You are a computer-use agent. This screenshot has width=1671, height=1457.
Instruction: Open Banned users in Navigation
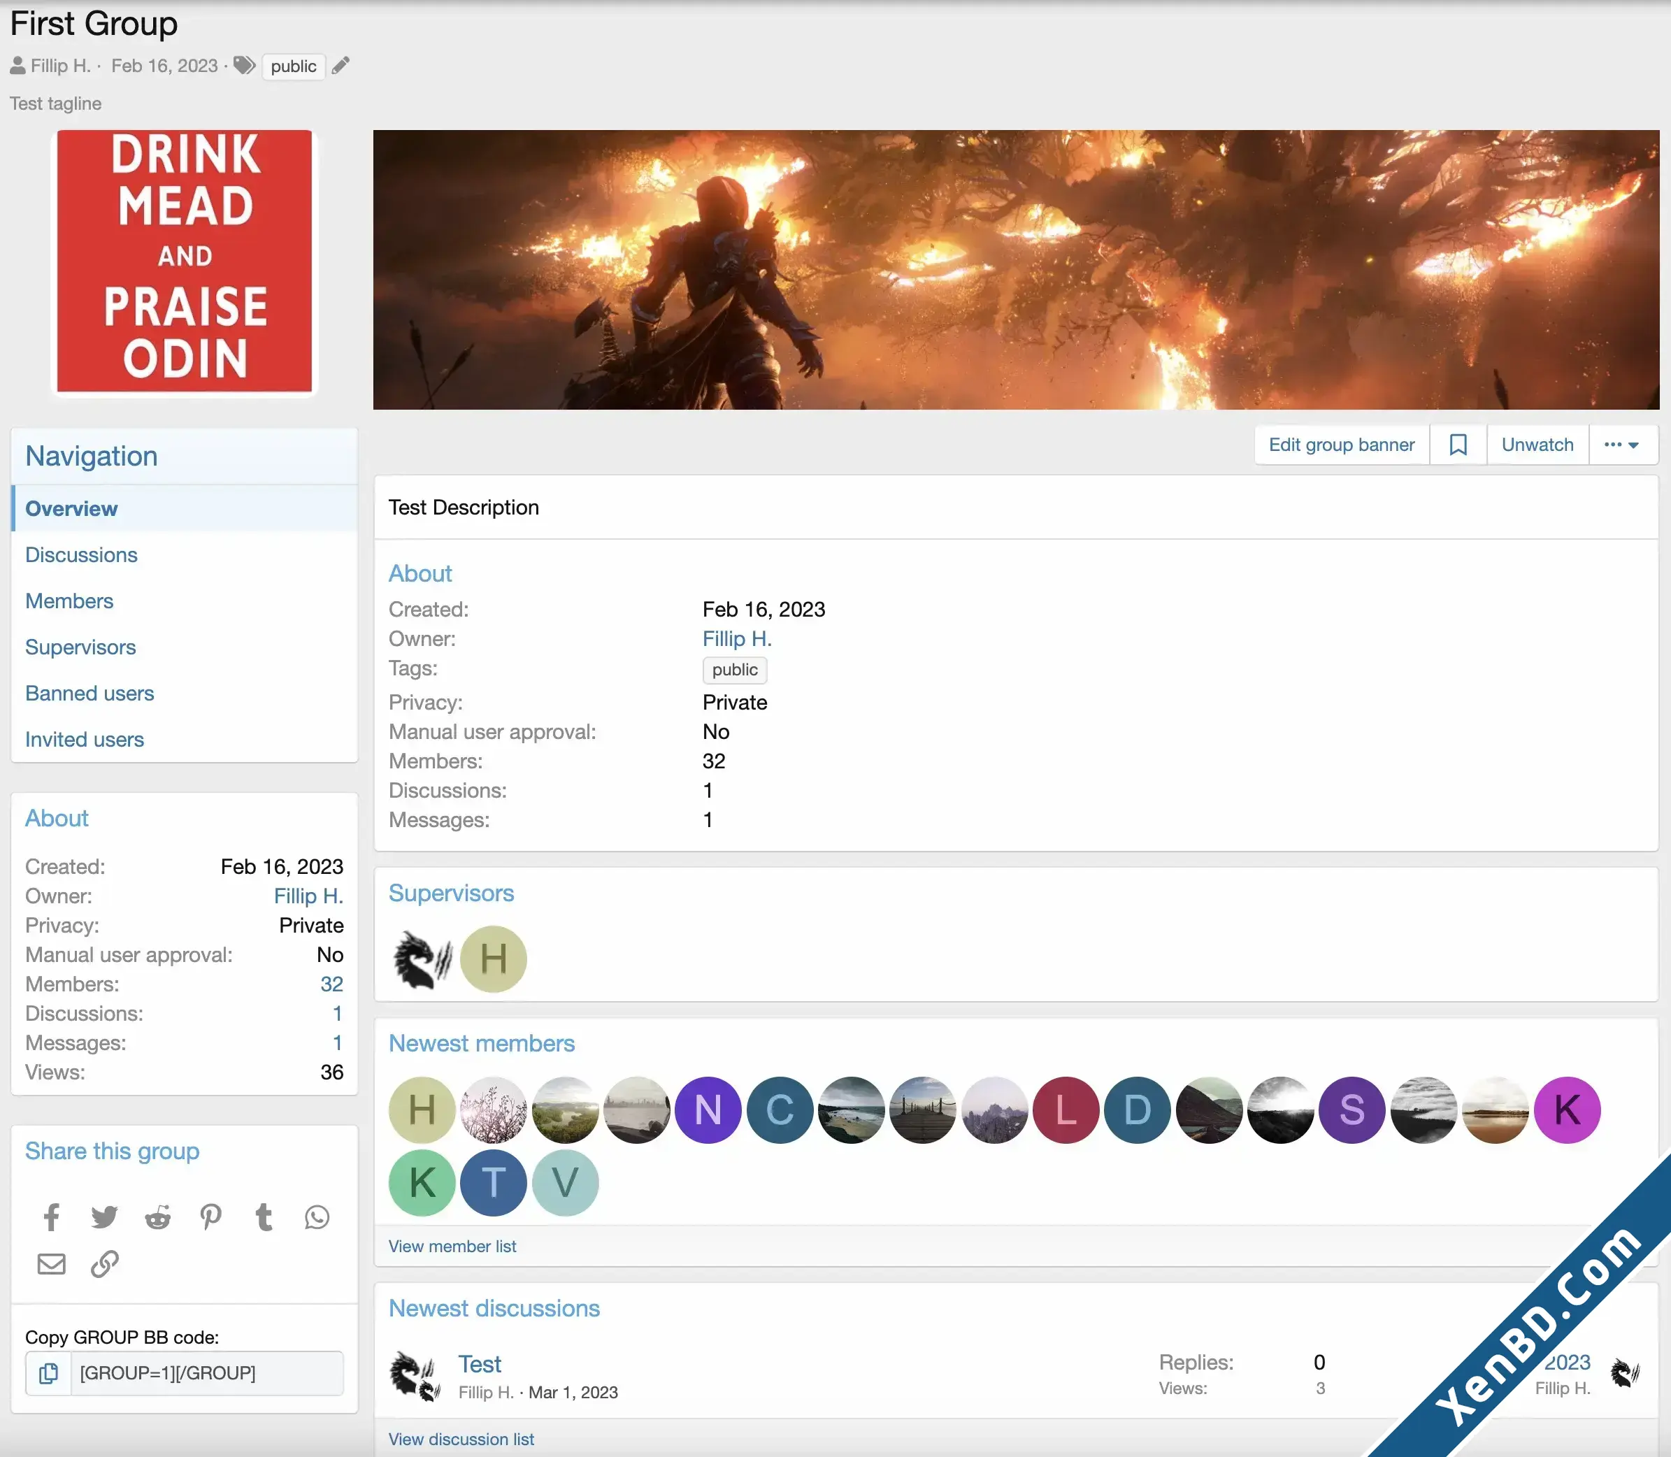coord(185,694)
